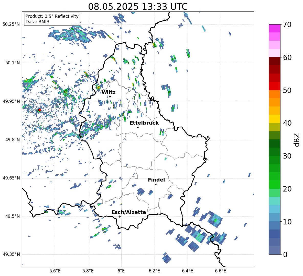Image resolution: width=303 pixels, height=276 pixels.
Task: Click the 49.5°N latitude label
Action: click(x=12, y=216)
